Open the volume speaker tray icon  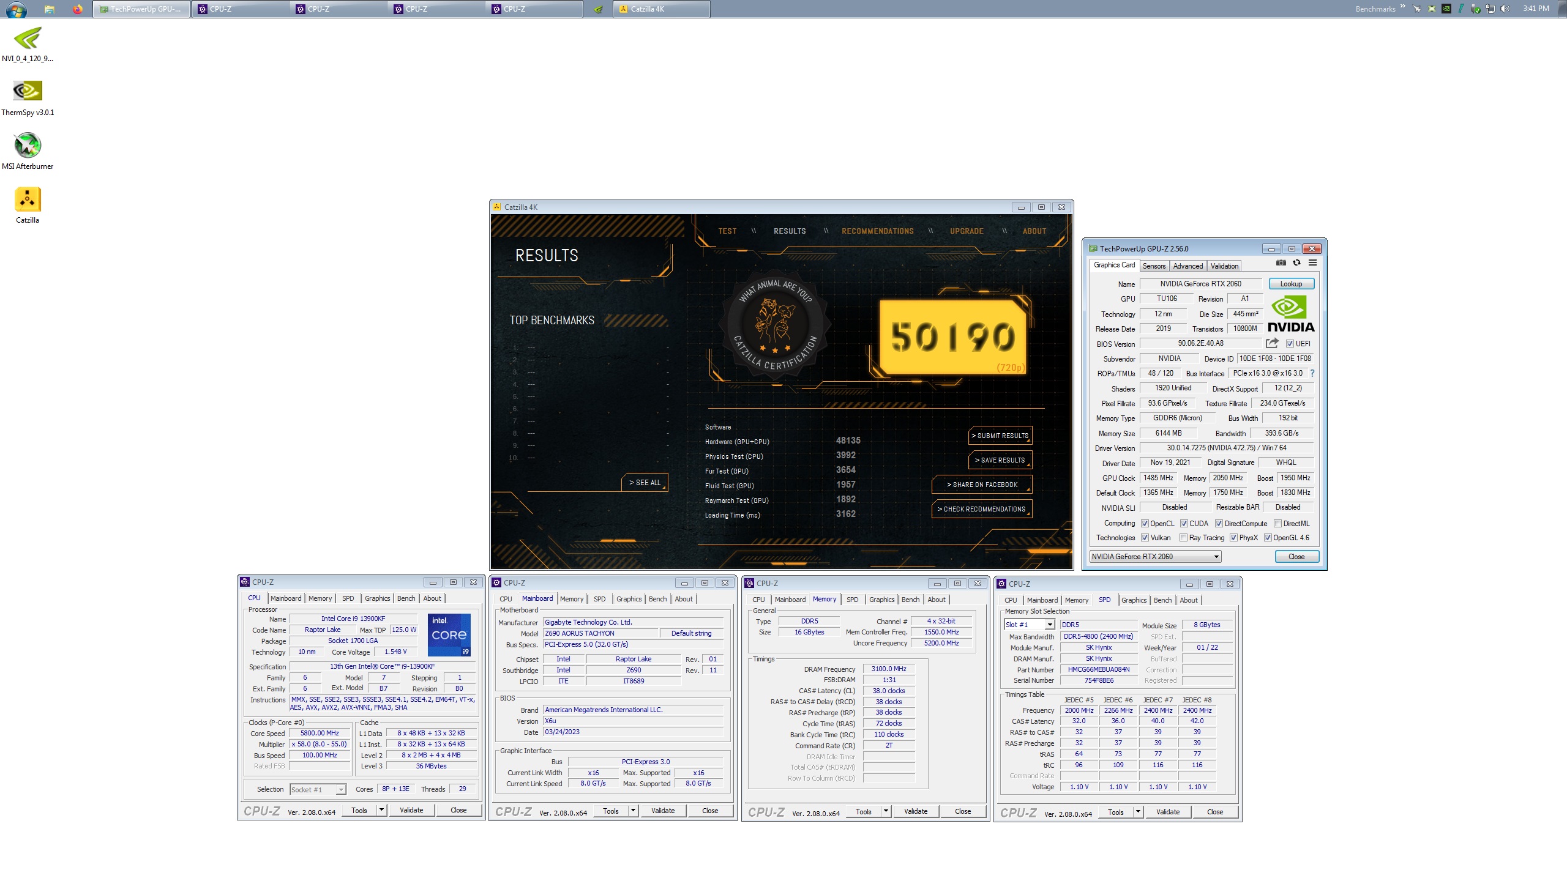click(1505, 9)
